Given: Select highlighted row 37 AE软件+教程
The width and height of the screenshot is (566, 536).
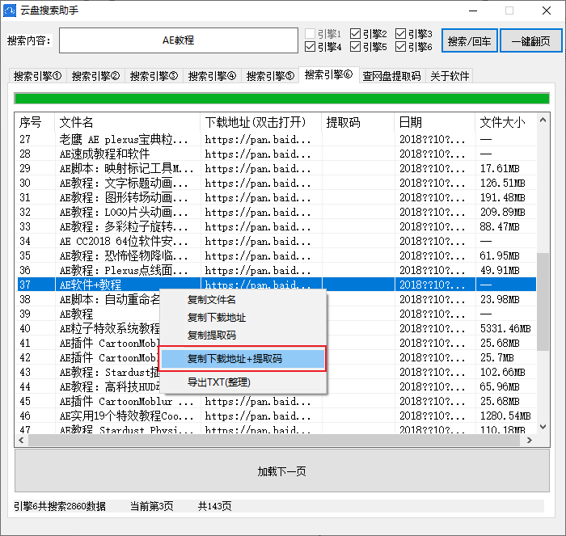Looking at the screenshot, I should tap(277, 285).
